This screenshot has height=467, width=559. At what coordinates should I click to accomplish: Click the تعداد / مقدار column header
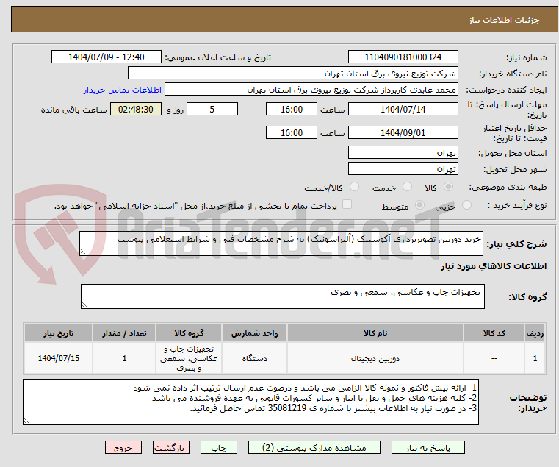tap(124, 333)
